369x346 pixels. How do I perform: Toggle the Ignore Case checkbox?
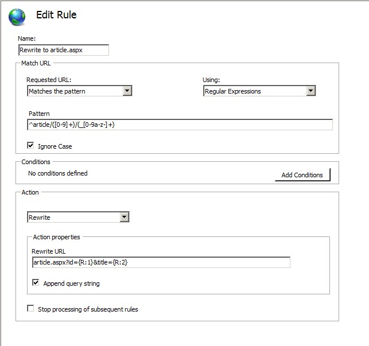click(x=30, y=145)
